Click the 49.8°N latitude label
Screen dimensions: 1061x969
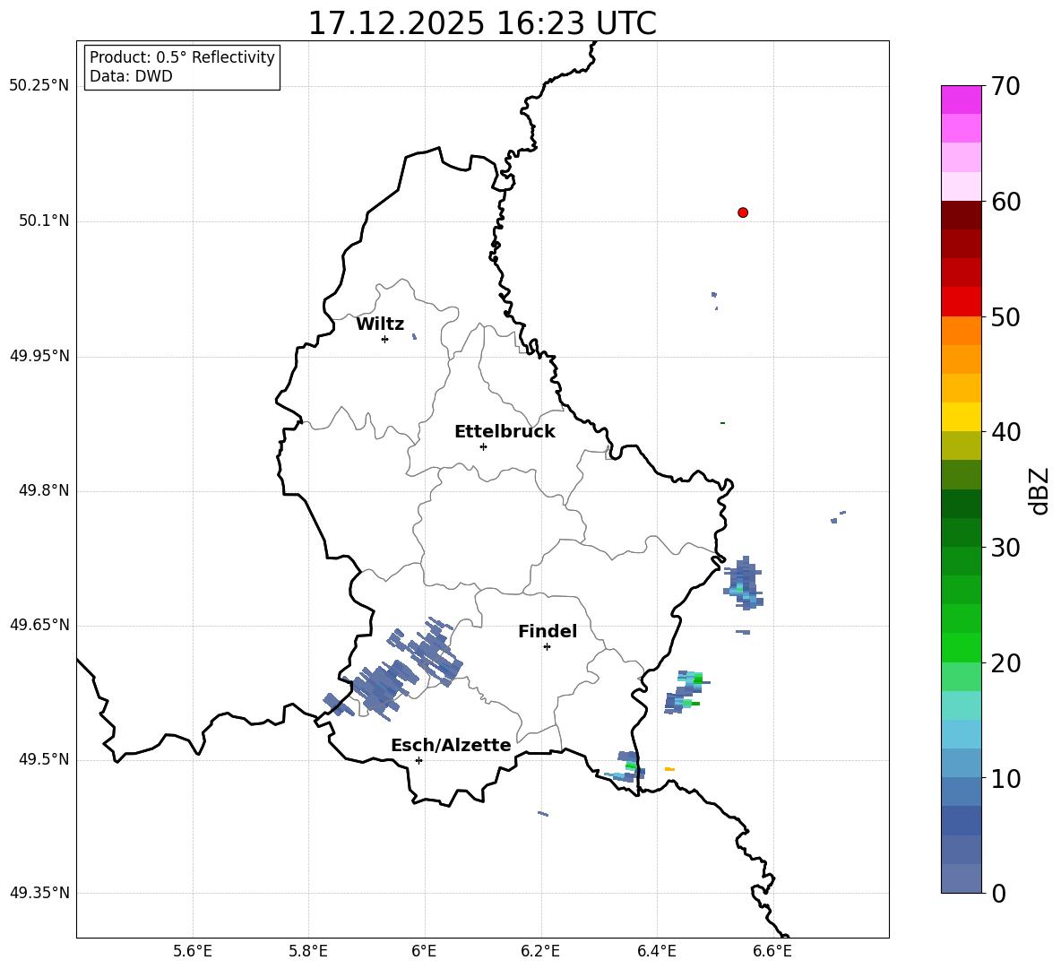click(x=45, y=490)
